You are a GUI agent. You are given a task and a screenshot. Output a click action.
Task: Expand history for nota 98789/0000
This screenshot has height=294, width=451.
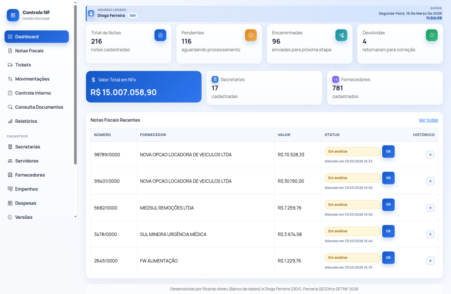(x=430, y=154)
